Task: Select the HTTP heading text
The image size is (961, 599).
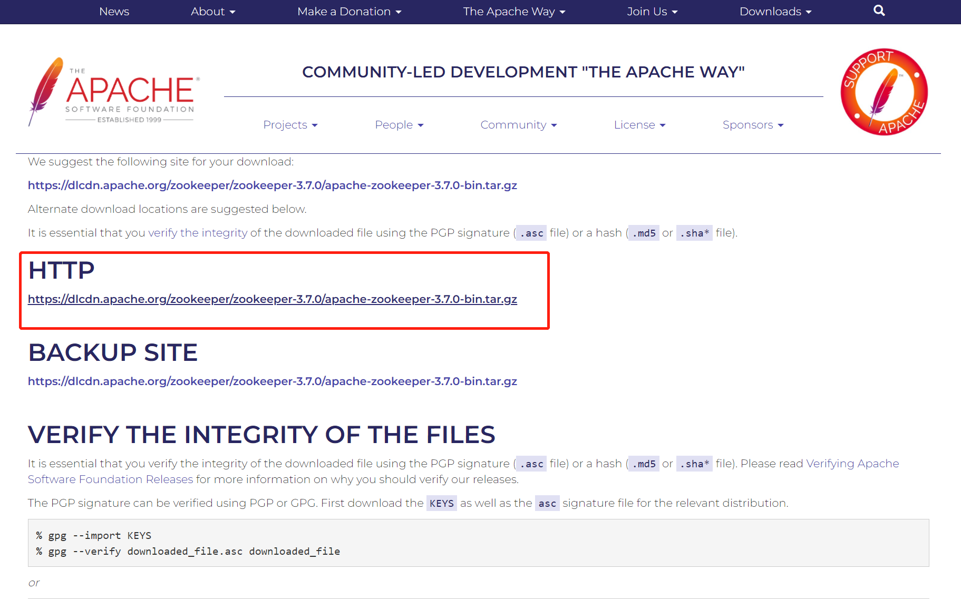Action: pyautogui.click(x=62, y=270)
